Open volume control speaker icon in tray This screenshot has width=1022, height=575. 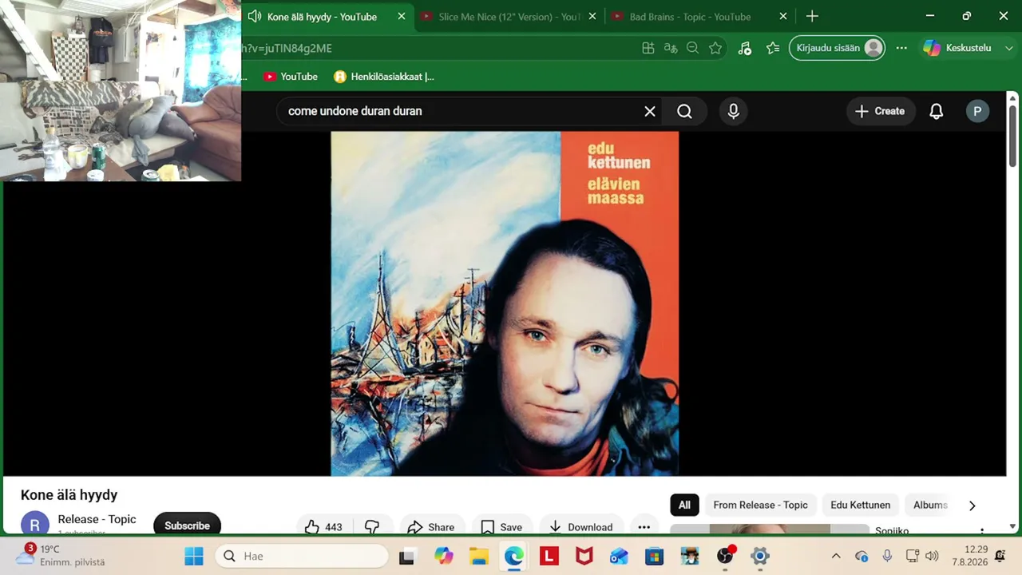point(932,556)
